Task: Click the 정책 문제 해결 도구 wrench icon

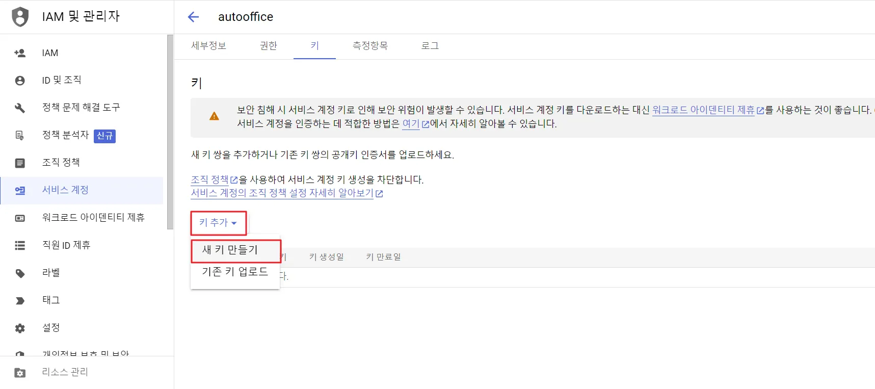Action: pyautogui.click(x=20, y=108)
